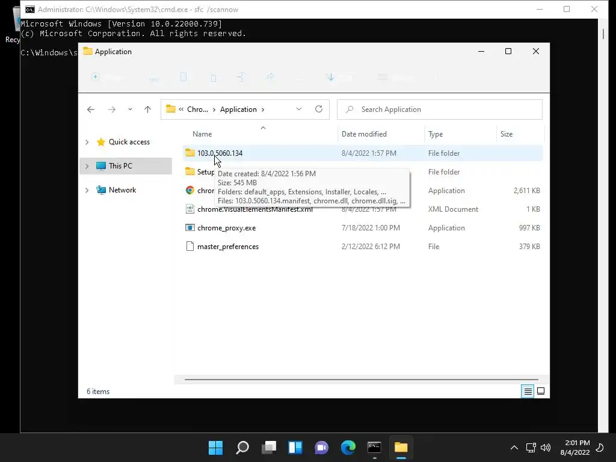Select chrome_proxy.exe file
The width and height of the screenshot is (616, 462).
[x=226, y=228]
